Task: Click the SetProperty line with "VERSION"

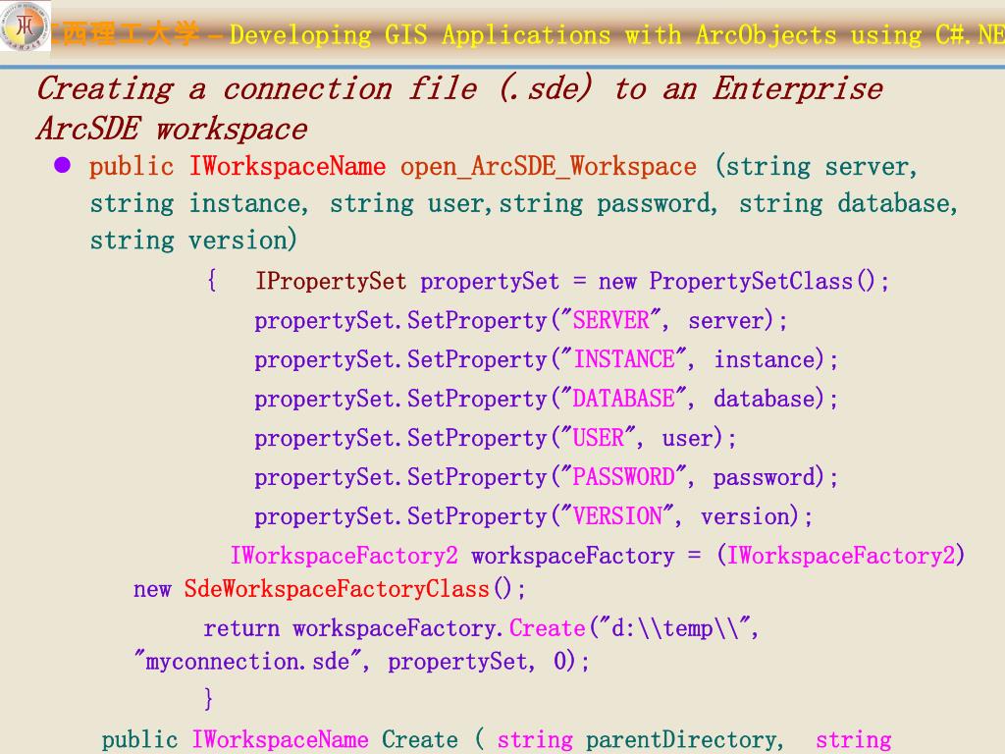Action: point(533,516)
